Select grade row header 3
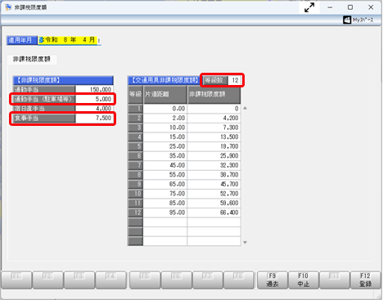383x300 pixels. pos(136,128)
